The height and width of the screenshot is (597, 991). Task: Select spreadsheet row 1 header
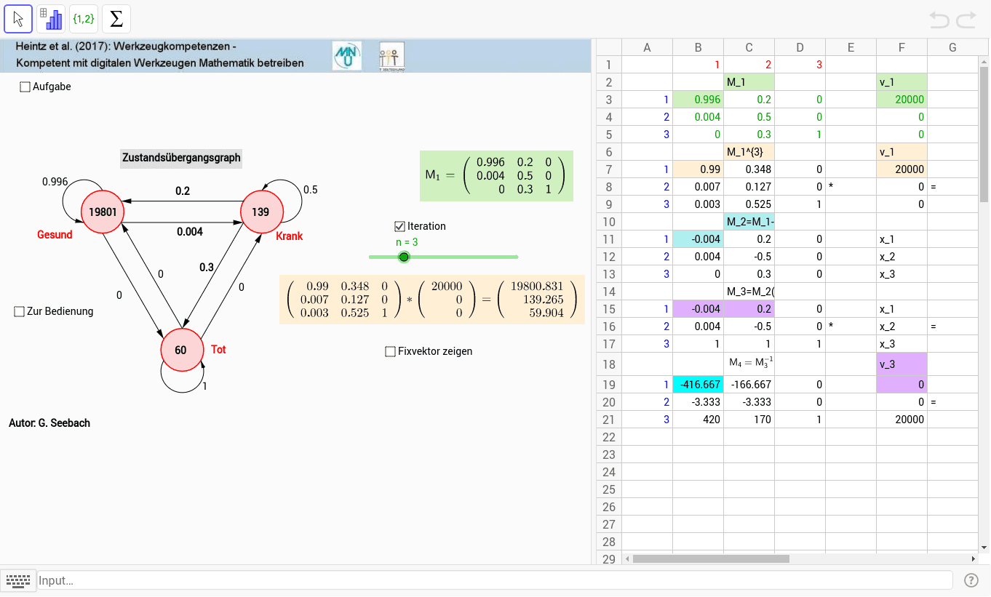pyautogui.click(x=609, y=65)
